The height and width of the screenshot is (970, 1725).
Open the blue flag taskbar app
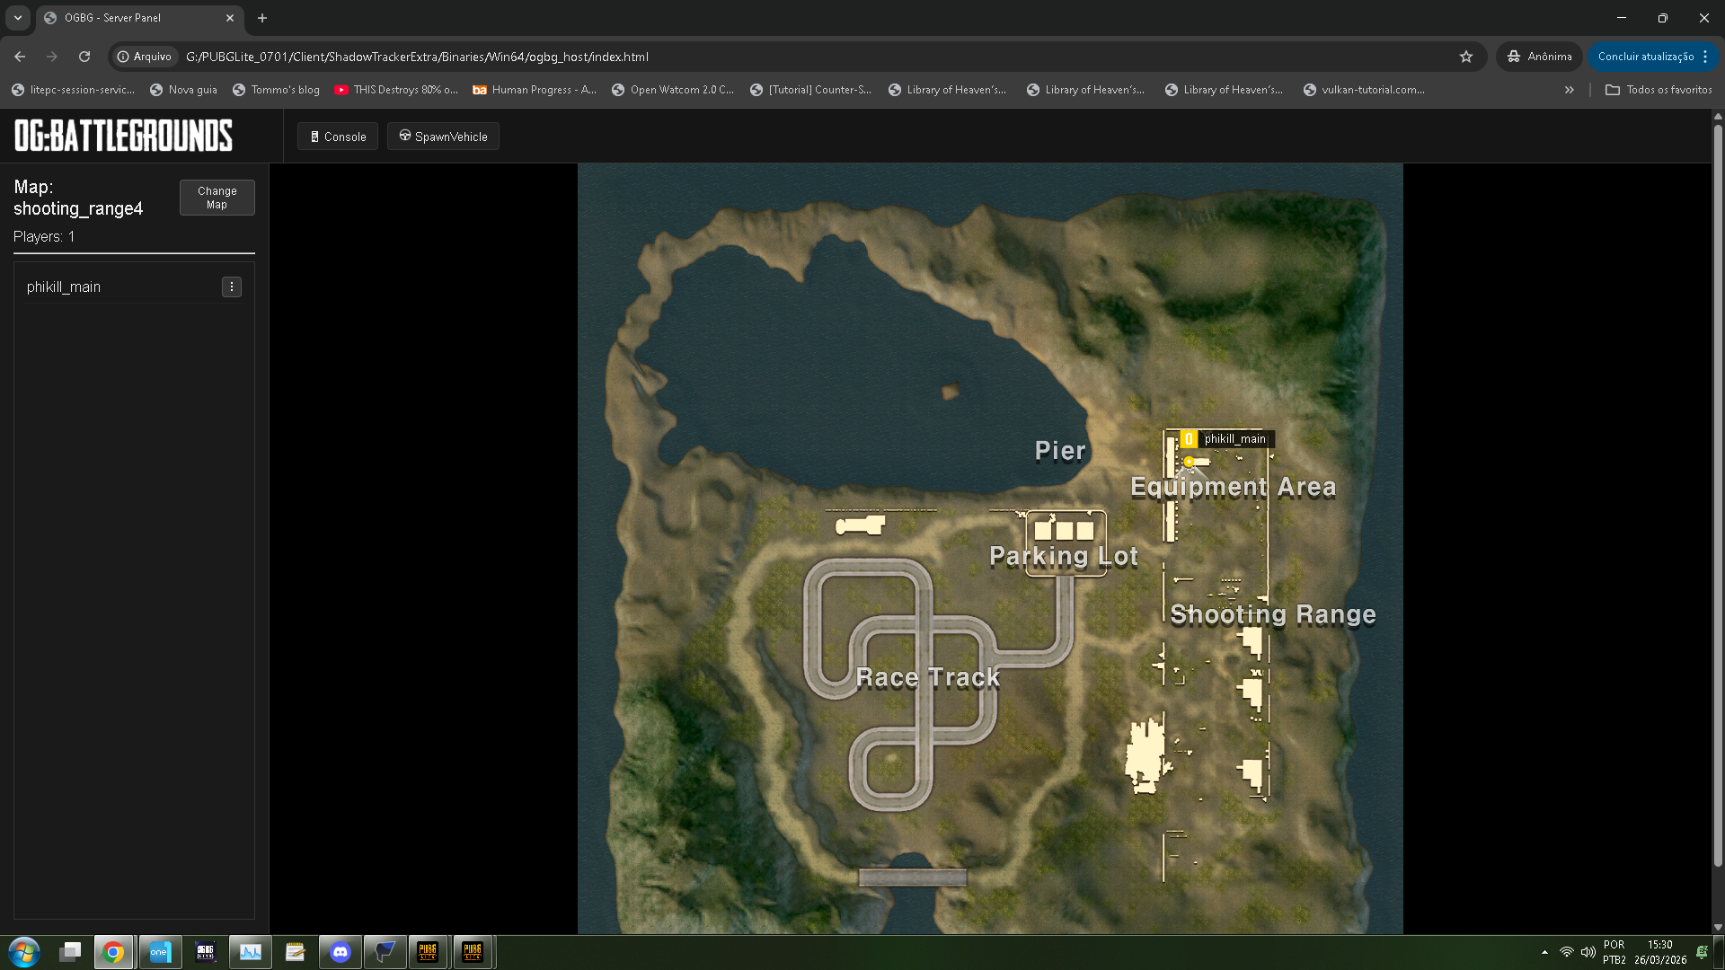pyautogui.click(x=385, y=952)
